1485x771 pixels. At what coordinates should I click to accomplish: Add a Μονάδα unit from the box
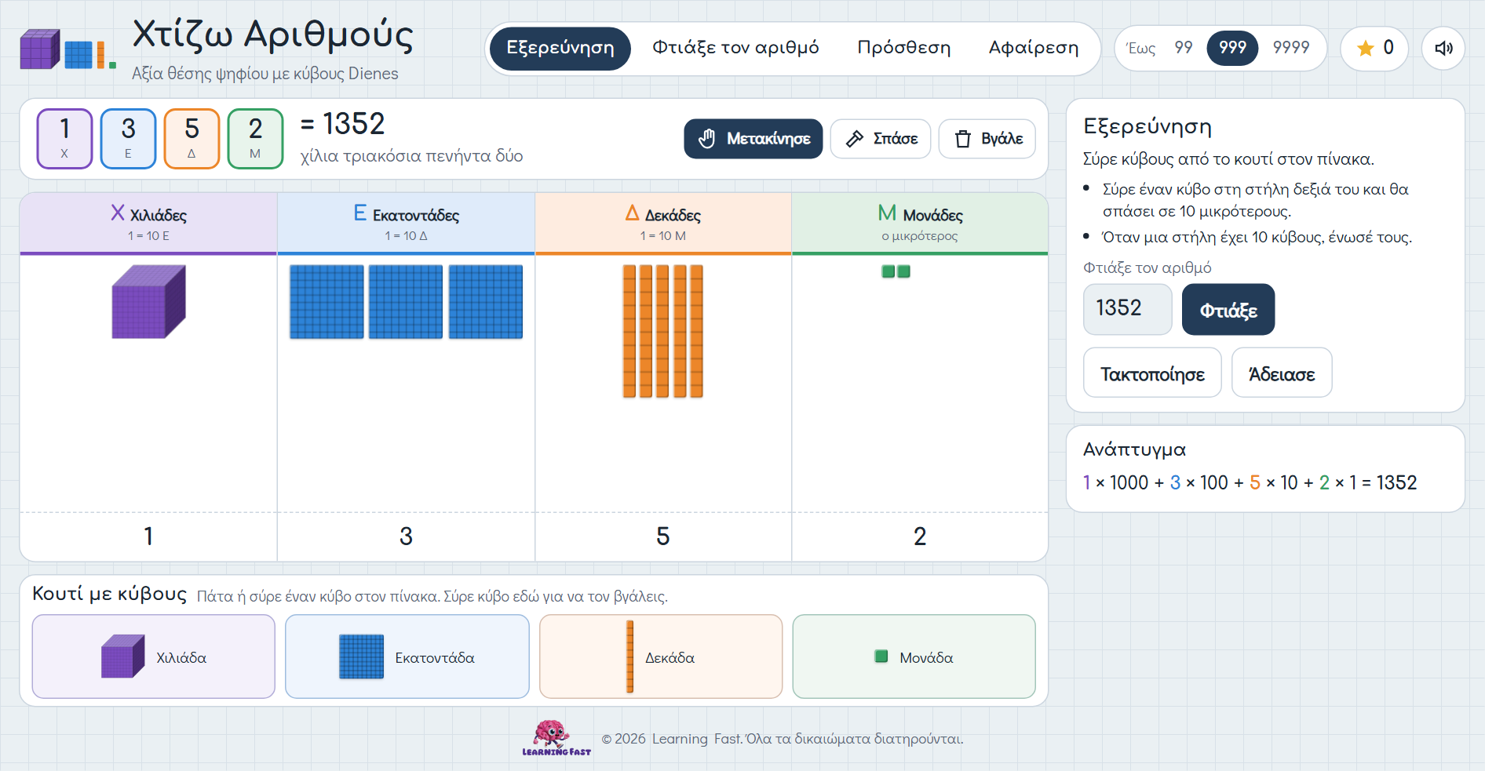point(914,656)
